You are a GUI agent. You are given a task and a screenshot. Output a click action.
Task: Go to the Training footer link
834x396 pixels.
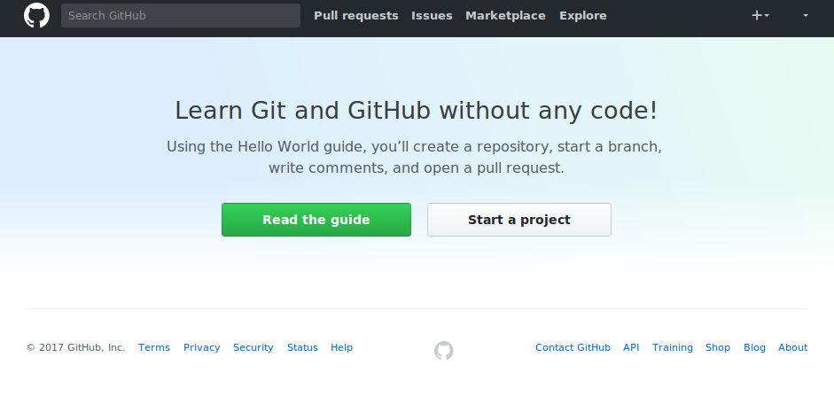(673, 347)
